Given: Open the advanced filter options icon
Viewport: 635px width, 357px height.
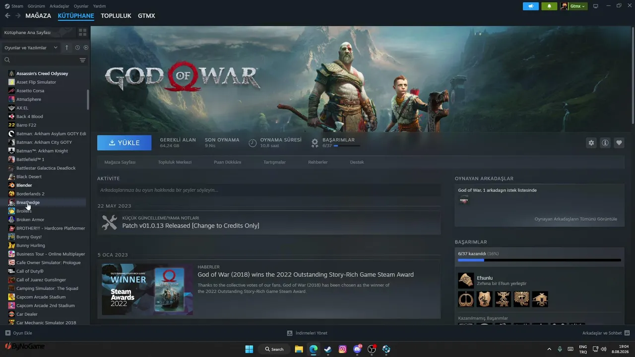Looking at the screenshot, I should click(83, 60).
